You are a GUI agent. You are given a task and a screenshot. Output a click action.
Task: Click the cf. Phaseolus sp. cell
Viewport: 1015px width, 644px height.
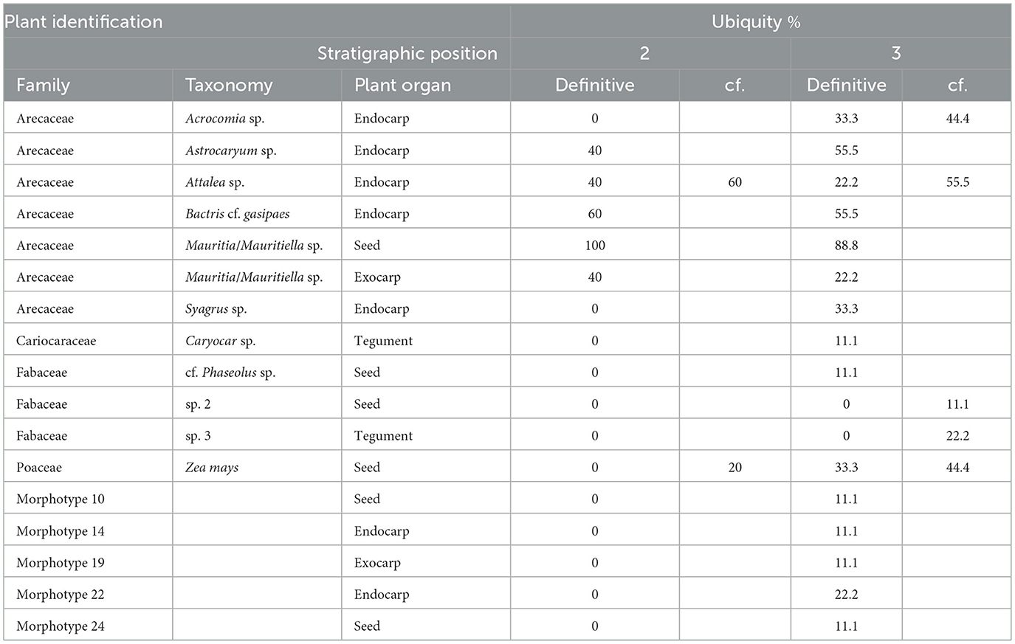pyautogui.click(x=230, y=373)
